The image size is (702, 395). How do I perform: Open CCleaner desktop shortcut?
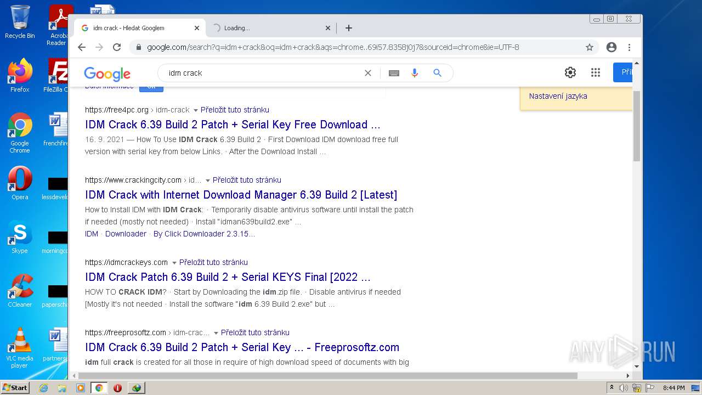click(x=20, y=291)
